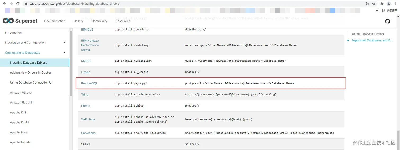The width and height of the screenshot is (400, 150).
Task: Show more bookmarks chevron
Action: click(377, 11)
